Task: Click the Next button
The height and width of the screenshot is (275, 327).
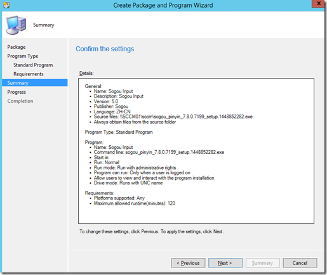Action: pyautogui.click(x=225, y=263)
